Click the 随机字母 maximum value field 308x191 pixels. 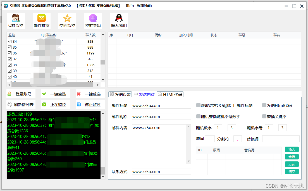[283, 128]
